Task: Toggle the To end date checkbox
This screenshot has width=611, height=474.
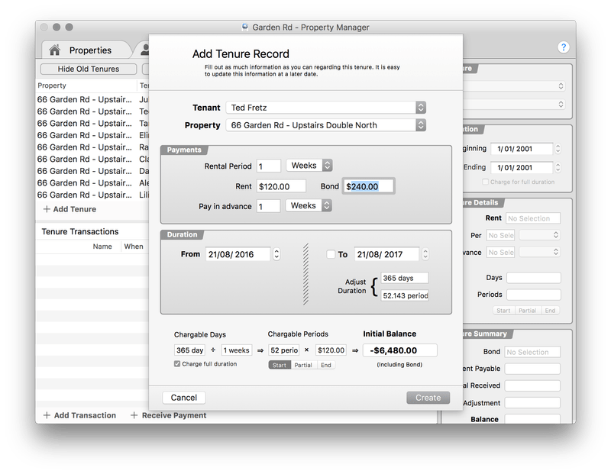Action: (331, 254)
